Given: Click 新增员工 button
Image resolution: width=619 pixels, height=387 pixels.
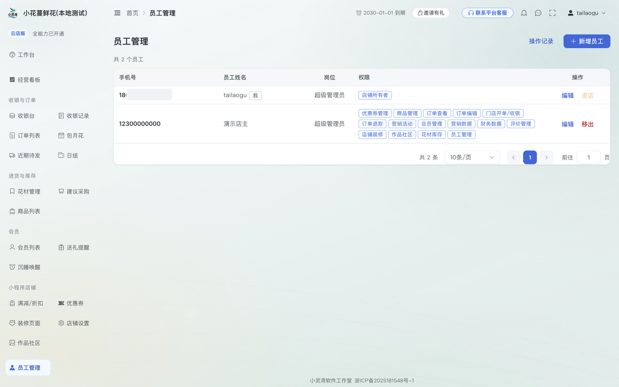Looking at the screenshot, I should (x=587, y=41).
